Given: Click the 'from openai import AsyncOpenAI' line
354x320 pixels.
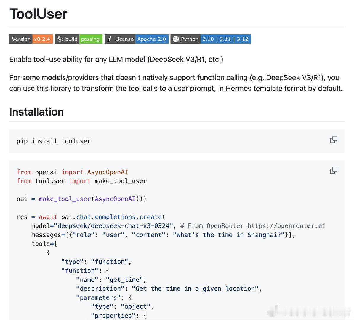Looking at the screenshot, I should coord(72,172).
